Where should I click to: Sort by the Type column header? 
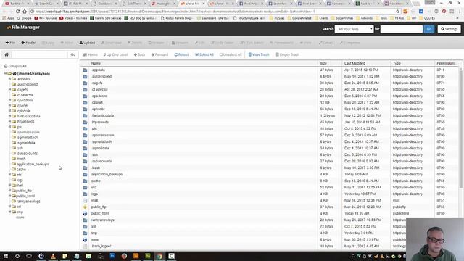pos(397,63)
